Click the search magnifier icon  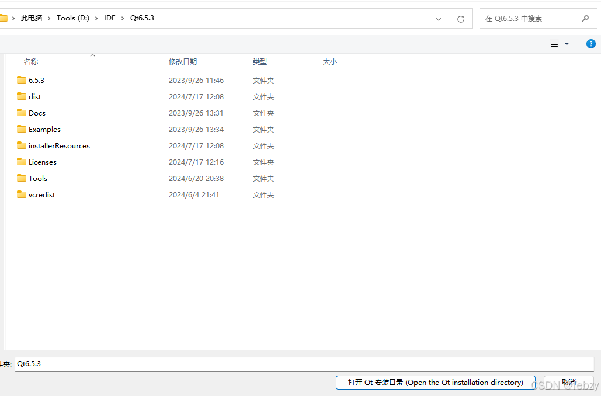tap(585, 19)
